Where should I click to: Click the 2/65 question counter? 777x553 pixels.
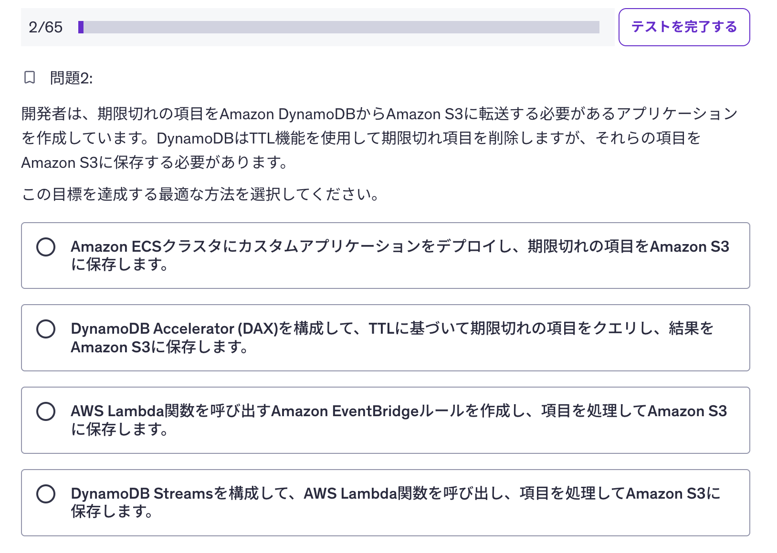(45, 27)
